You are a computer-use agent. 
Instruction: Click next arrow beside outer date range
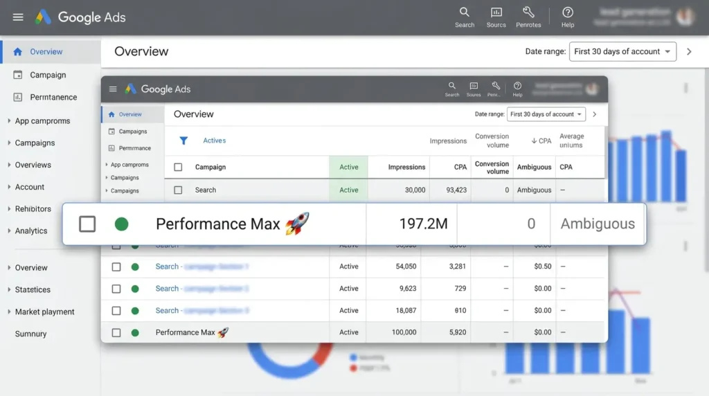click(x=689, y=51)
